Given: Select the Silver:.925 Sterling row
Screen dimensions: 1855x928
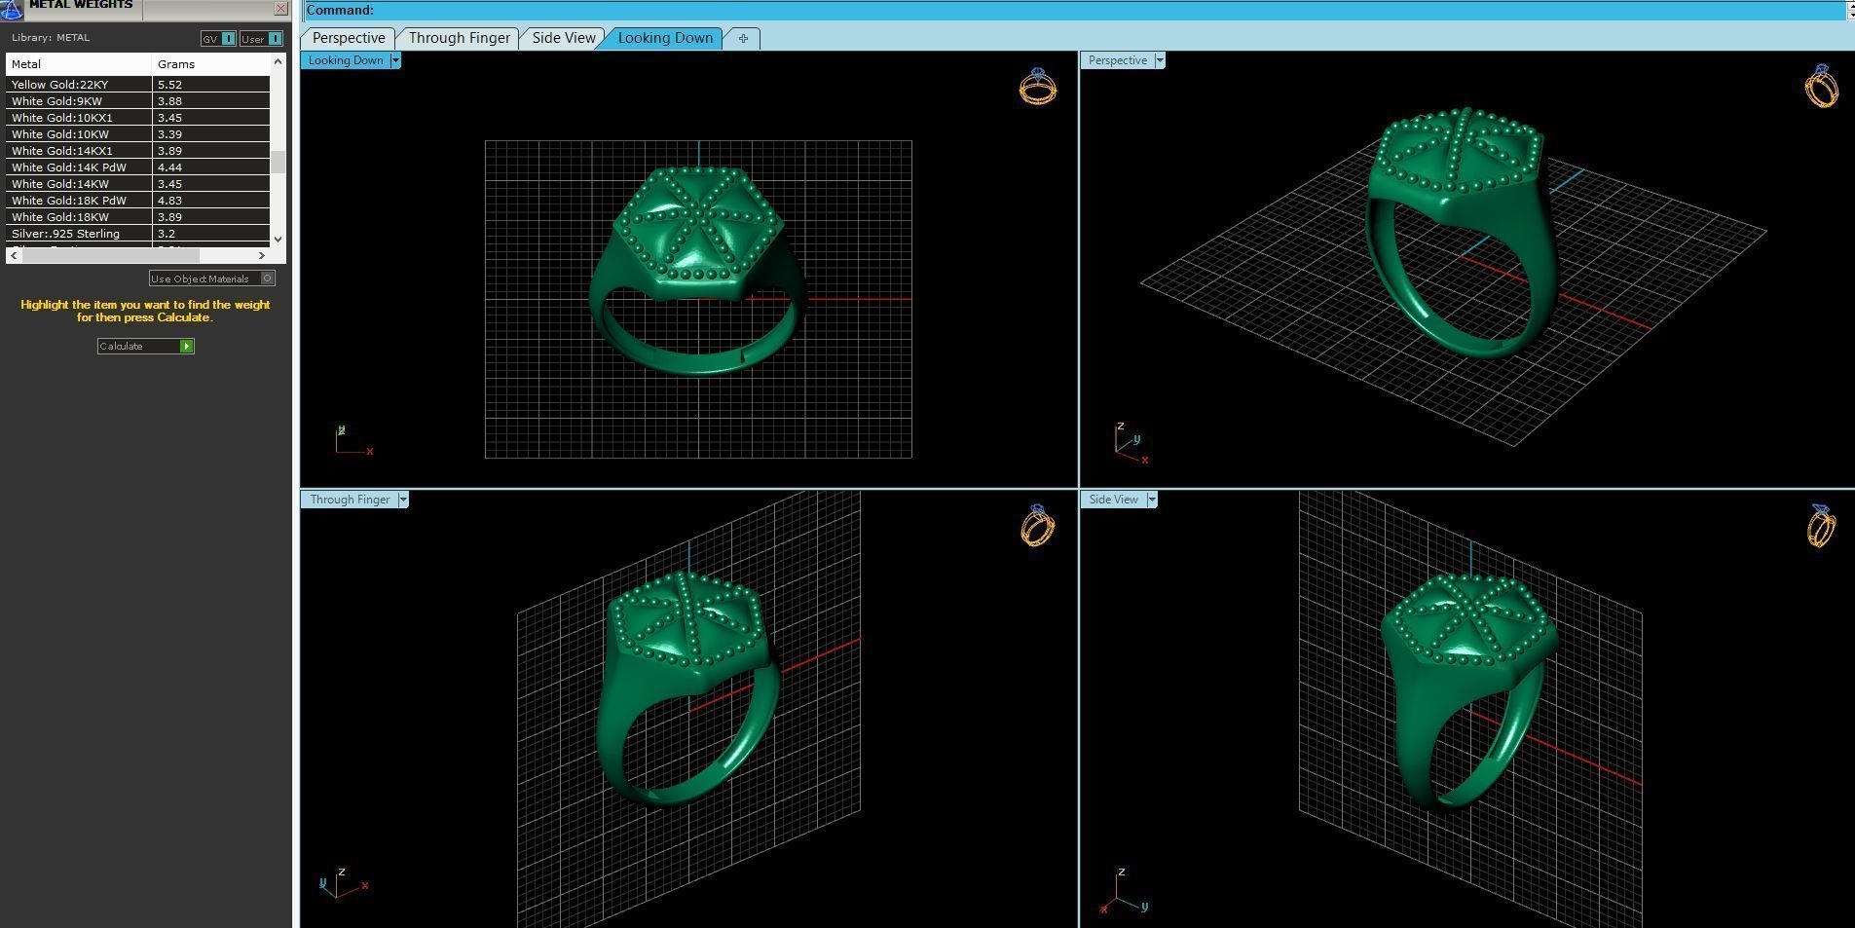Looking at the screenshot, I should 137,234.
